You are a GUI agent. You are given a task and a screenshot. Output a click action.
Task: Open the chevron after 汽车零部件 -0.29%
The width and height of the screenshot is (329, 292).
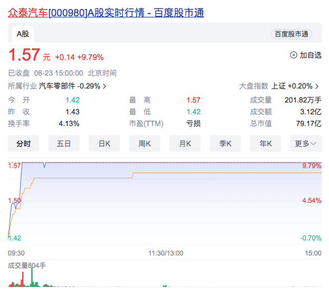(104, 86)
